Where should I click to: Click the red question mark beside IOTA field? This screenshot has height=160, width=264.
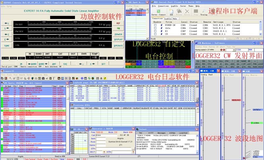pos(133,152)
